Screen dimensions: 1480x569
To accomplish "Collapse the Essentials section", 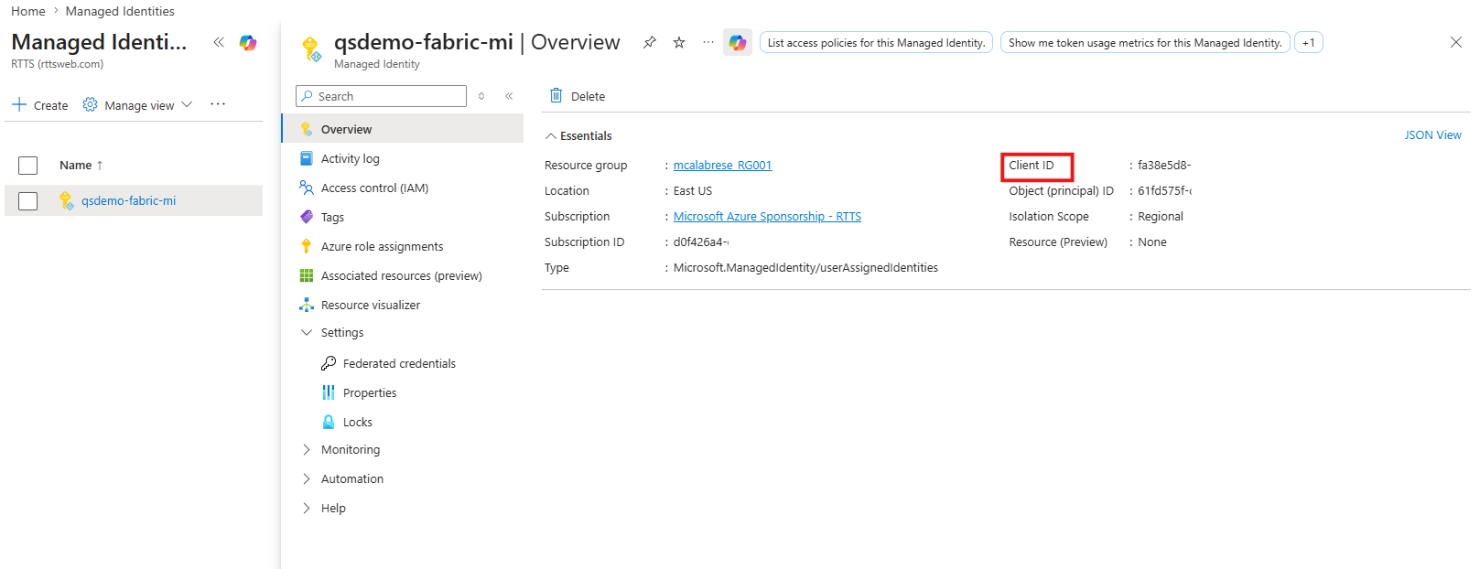I will (551, 135).
